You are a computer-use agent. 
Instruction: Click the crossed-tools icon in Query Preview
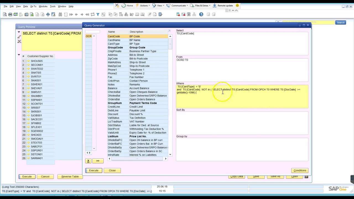coord(19,41)
